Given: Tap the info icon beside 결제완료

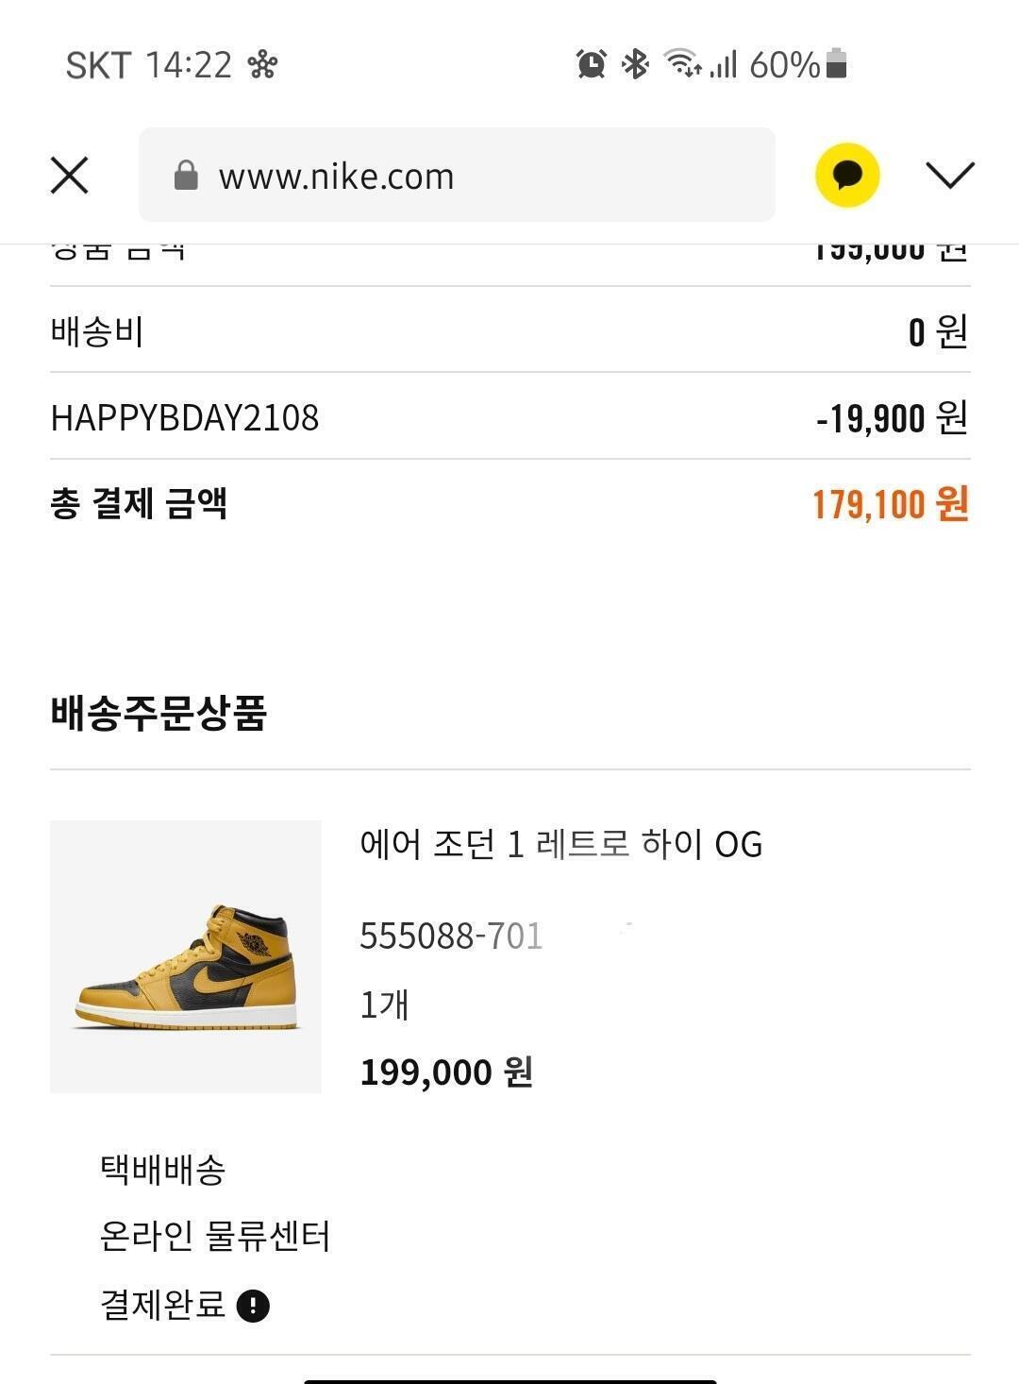Looking at the screenshot, I should coord(253,1306).
